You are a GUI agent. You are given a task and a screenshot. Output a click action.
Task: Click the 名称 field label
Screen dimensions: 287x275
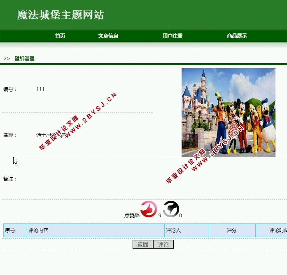click(x=10, y=135)
